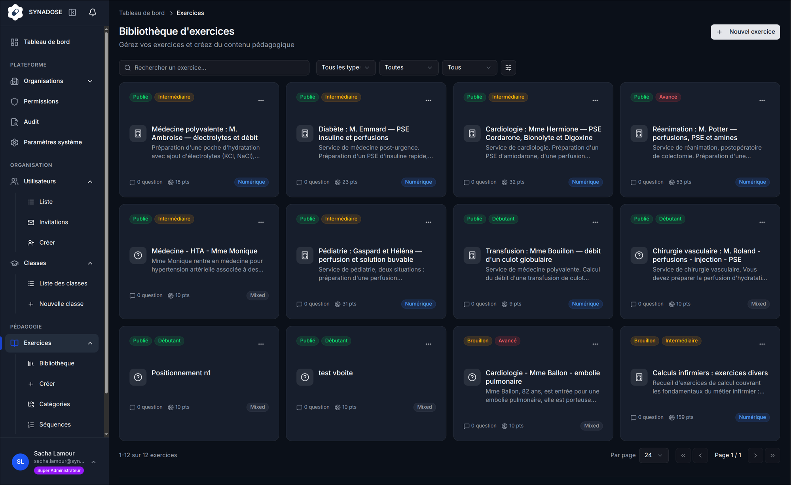Click question-mark icon of Positionnement n1 card
Image resolution: width=791 pixels, height=485 pixels.
[x=138, y=377]
